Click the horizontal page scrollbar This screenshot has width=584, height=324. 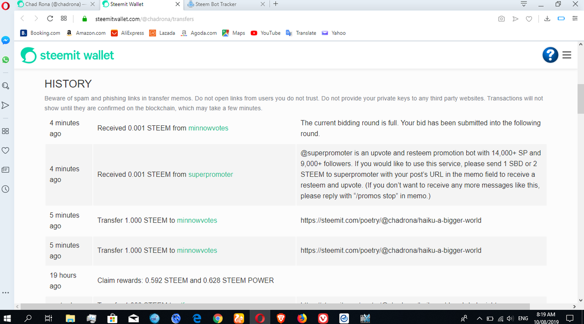(276, 307)
